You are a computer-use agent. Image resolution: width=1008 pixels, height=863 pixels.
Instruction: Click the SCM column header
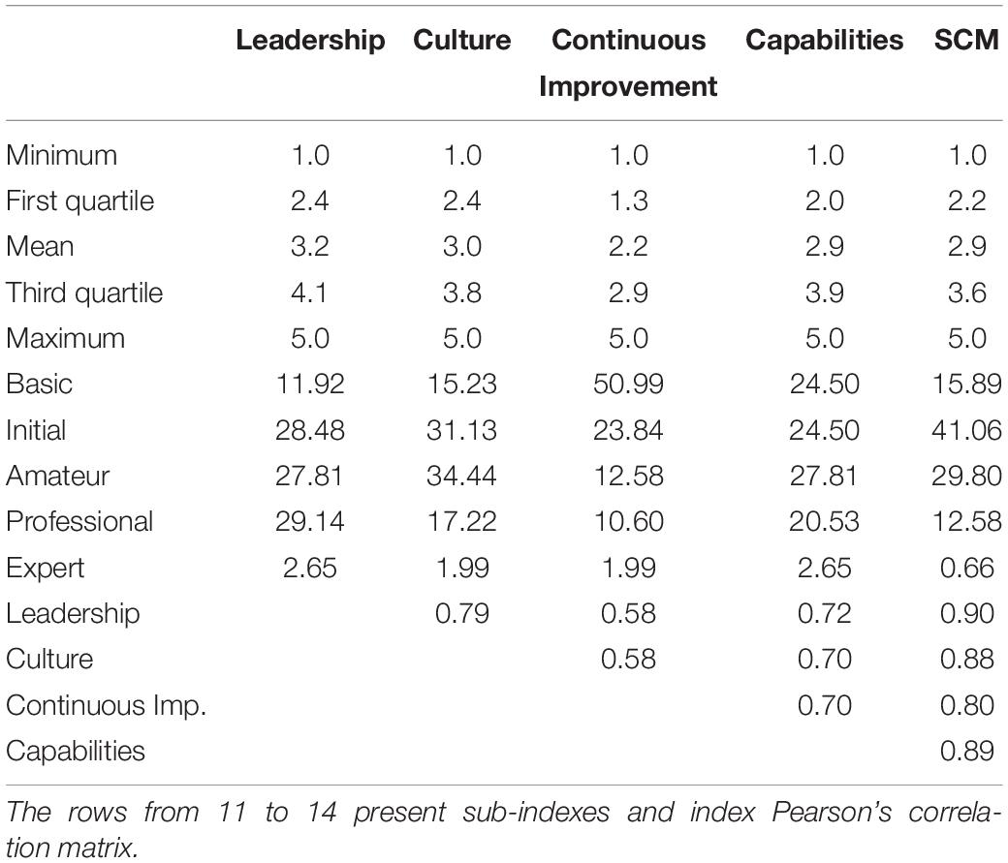pos(966,41)
